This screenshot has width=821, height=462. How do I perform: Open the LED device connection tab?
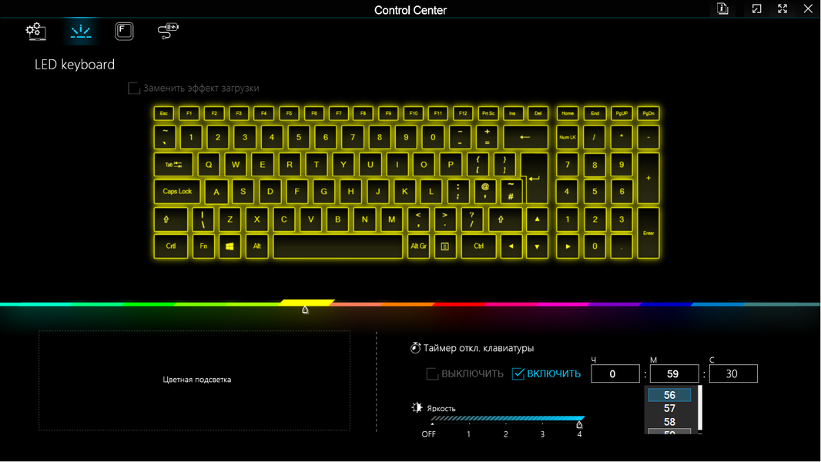[x=168, y=31]
